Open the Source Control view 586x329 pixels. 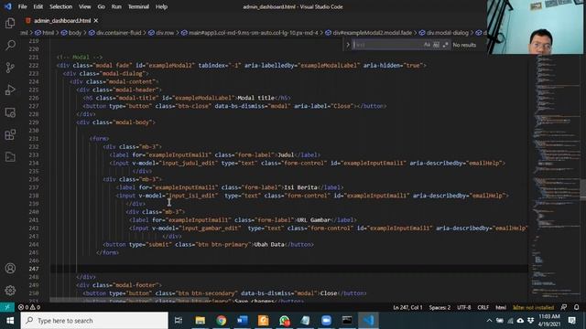(10, 68)
